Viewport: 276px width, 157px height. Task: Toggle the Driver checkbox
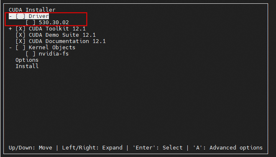[x=20, y=16]
